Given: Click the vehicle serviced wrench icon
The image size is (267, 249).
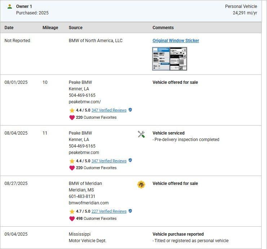Looking at the screenshot, I should [x=141, y=134].
